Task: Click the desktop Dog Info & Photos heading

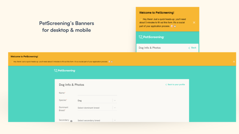Action: click(x=71, y=85)
